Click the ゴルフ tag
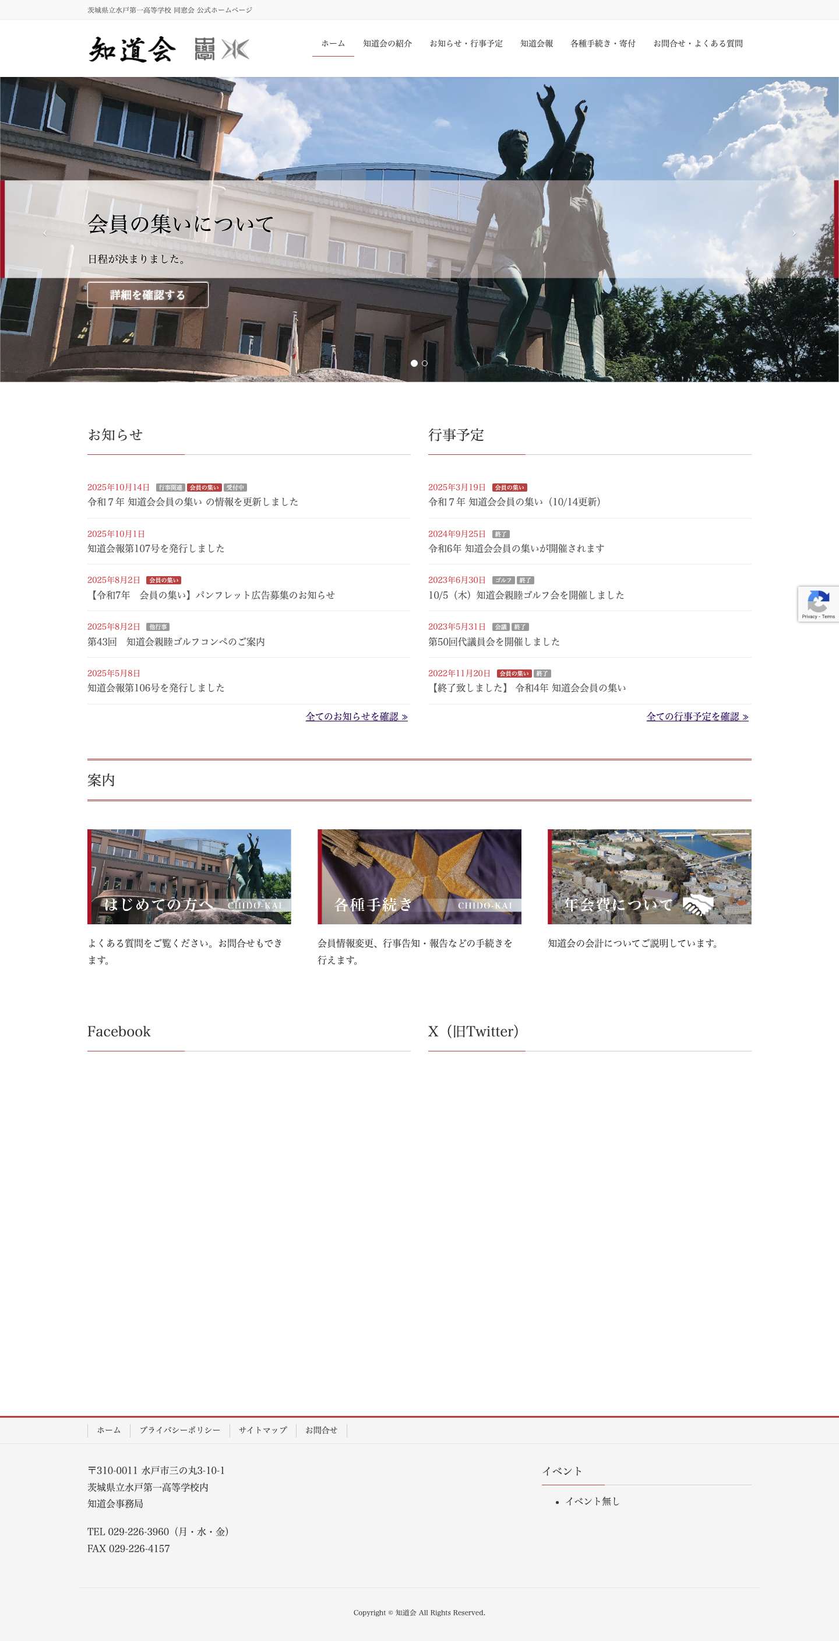The height and width of the screenshot is (1641, 839). [x=503, y=580]
